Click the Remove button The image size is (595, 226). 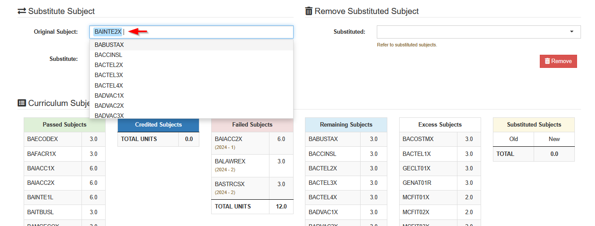click(x=558, y=61)
